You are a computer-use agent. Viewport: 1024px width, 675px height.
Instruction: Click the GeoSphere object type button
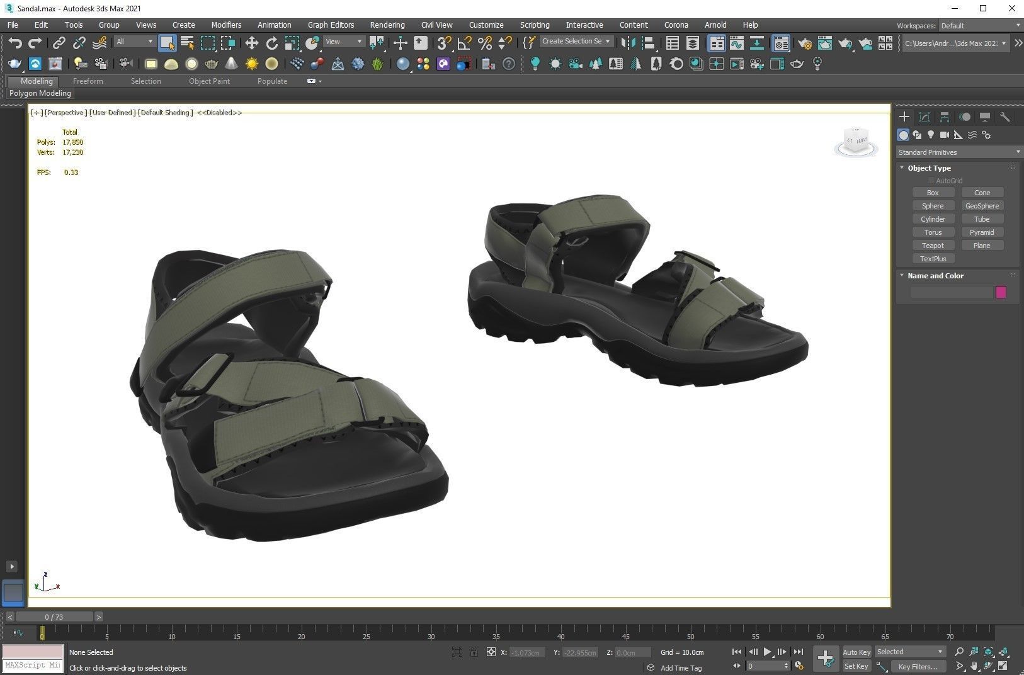pos(982,206)
